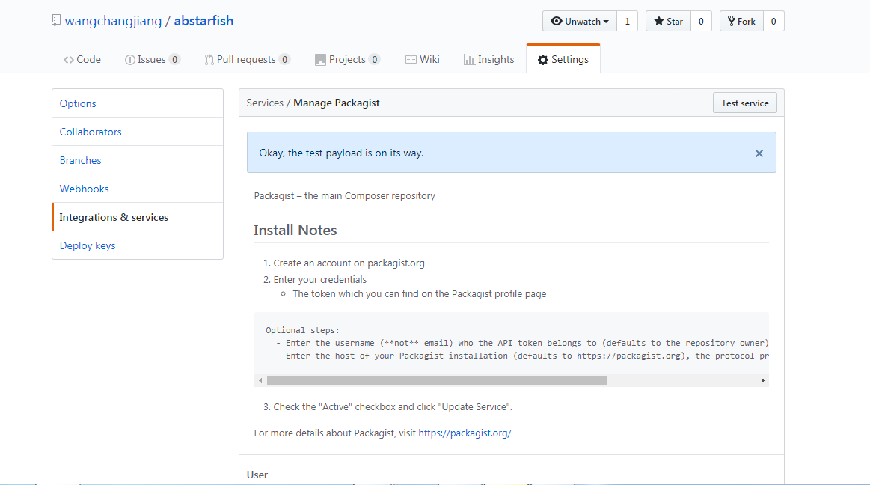Screen dimensions: 870x485
Task: Dismiss the test payload notification
Action: (759, 153)
